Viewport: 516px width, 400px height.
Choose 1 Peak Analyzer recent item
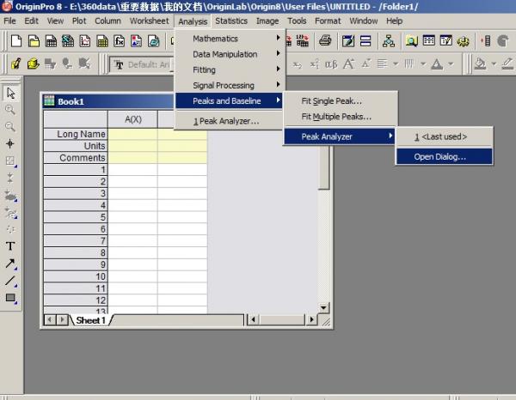229,121
